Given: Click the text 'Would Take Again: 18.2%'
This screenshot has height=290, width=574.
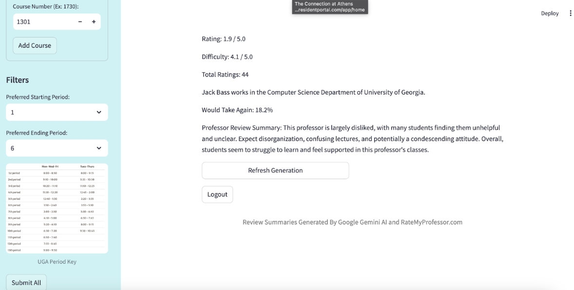Looking at the screenshot, I should tap(237, 110).
